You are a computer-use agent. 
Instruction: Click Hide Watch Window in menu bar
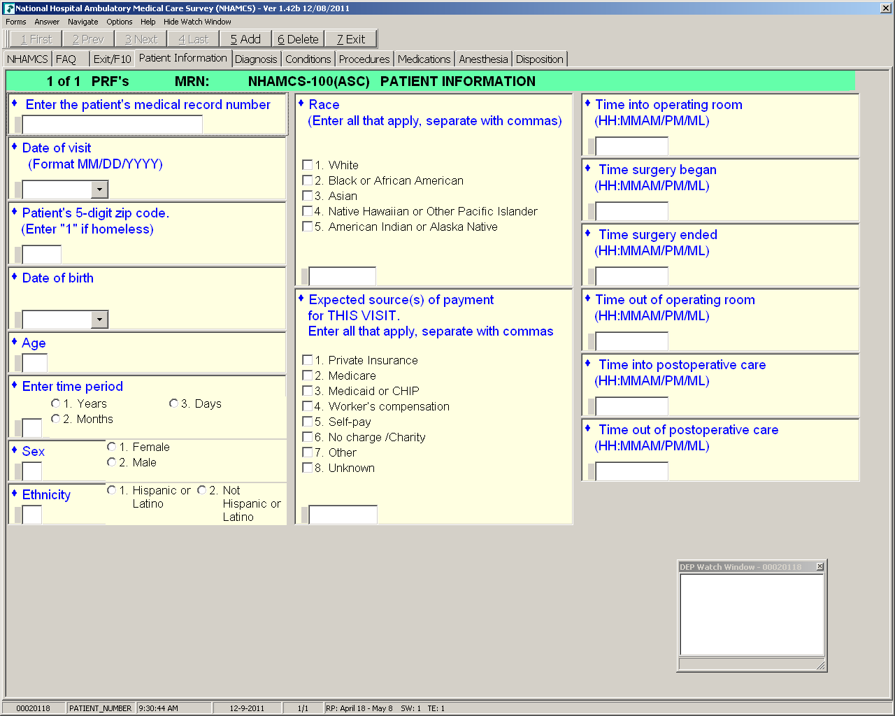(197, 22)
